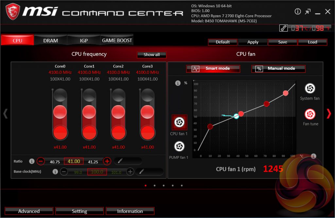335x218 pixels.
Task: Increase Ratio with plus button
Action: point(107,161)
